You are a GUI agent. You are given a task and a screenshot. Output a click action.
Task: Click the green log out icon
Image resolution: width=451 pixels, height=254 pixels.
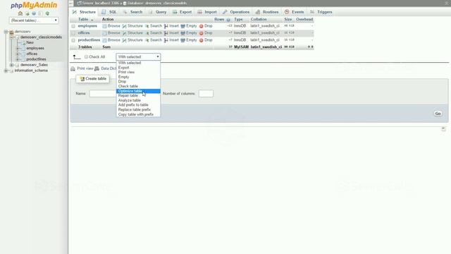click(27, 13)
